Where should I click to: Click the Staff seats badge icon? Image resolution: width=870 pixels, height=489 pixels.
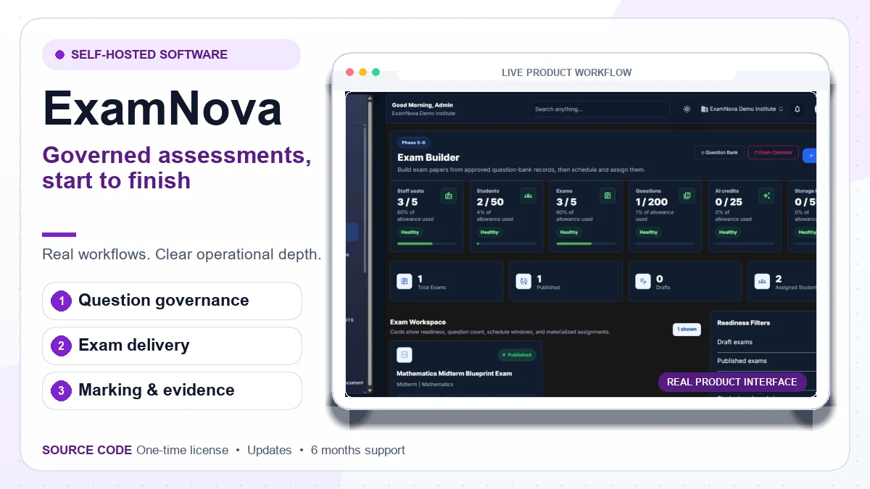tap(449, 196)
